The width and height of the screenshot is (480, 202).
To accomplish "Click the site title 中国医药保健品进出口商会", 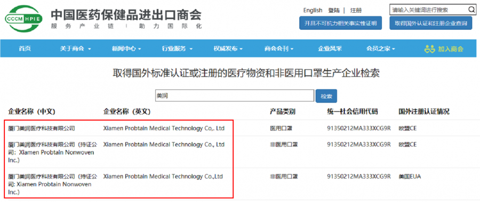I will [x=126, y=15].
